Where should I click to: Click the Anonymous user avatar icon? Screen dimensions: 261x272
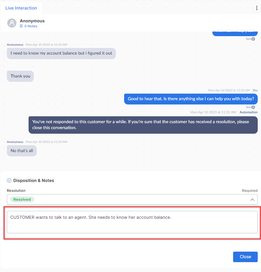coord(12,23)
